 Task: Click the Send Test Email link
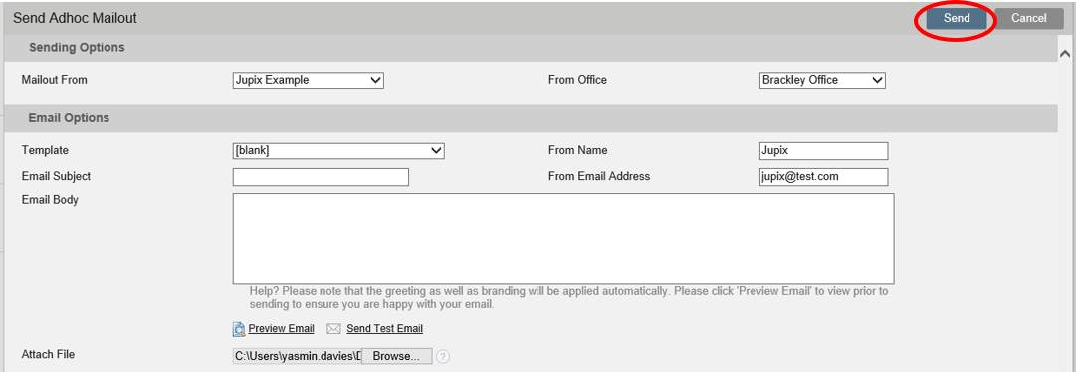pos(385,329)
